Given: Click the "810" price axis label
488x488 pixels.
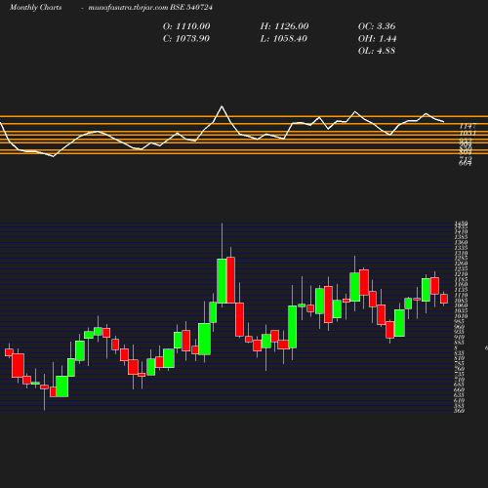Looking at the screenshot, I should click(460, 358).
